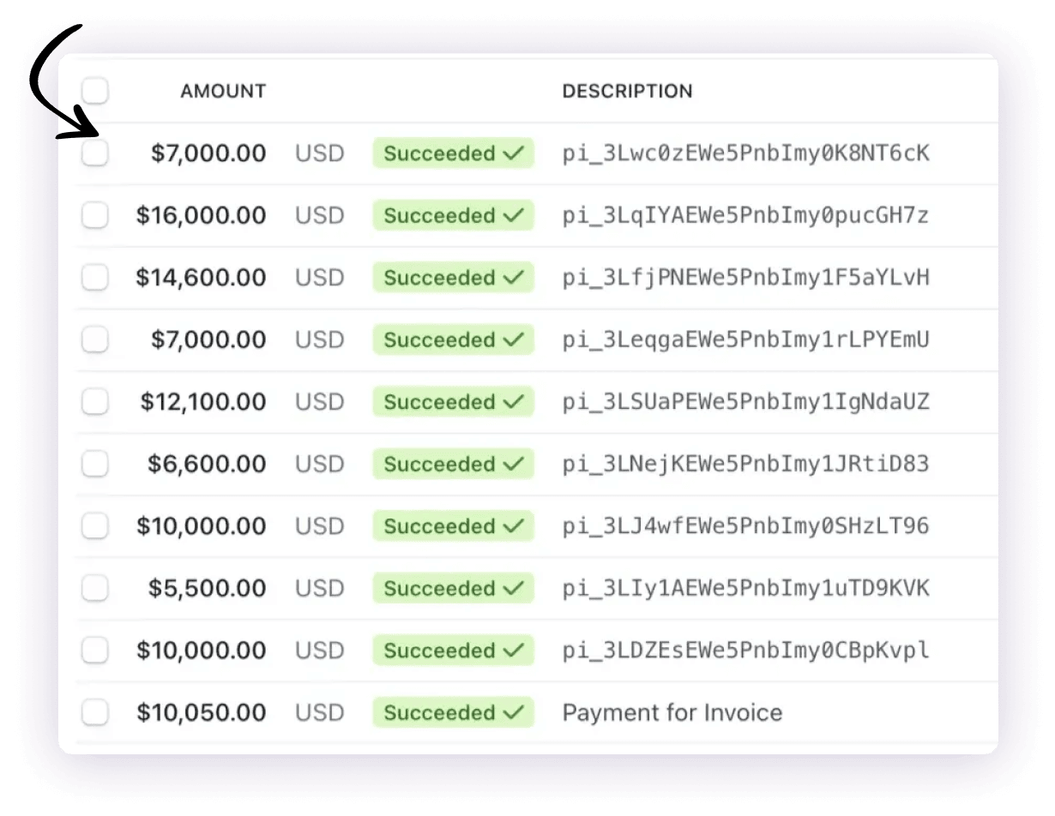1055x816 pixels.
Task: Open payment pi_3LJ4wfEWe5PnbImy0SHzLT96
Action: tap(745, 526)
